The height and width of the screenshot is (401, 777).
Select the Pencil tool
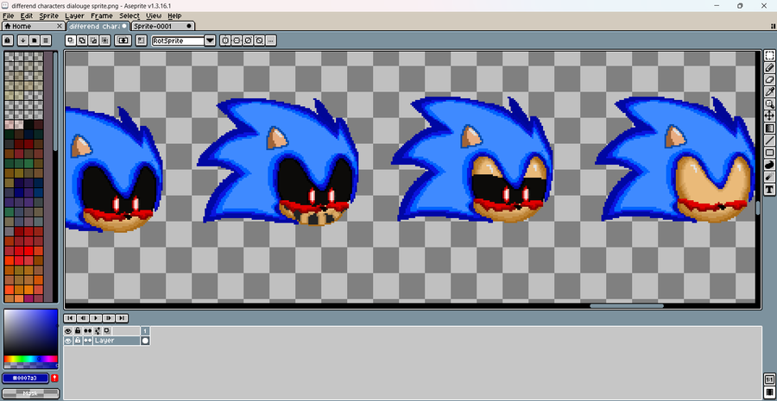click(x=769, y=68)
